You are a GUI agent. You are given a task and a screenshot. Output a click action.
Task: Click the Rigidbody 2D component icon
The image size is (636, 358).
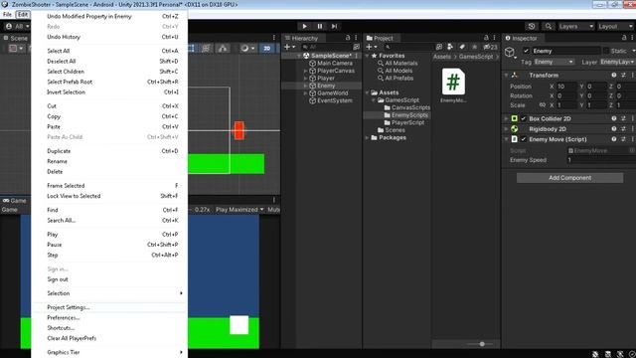(x=515, y=129)
